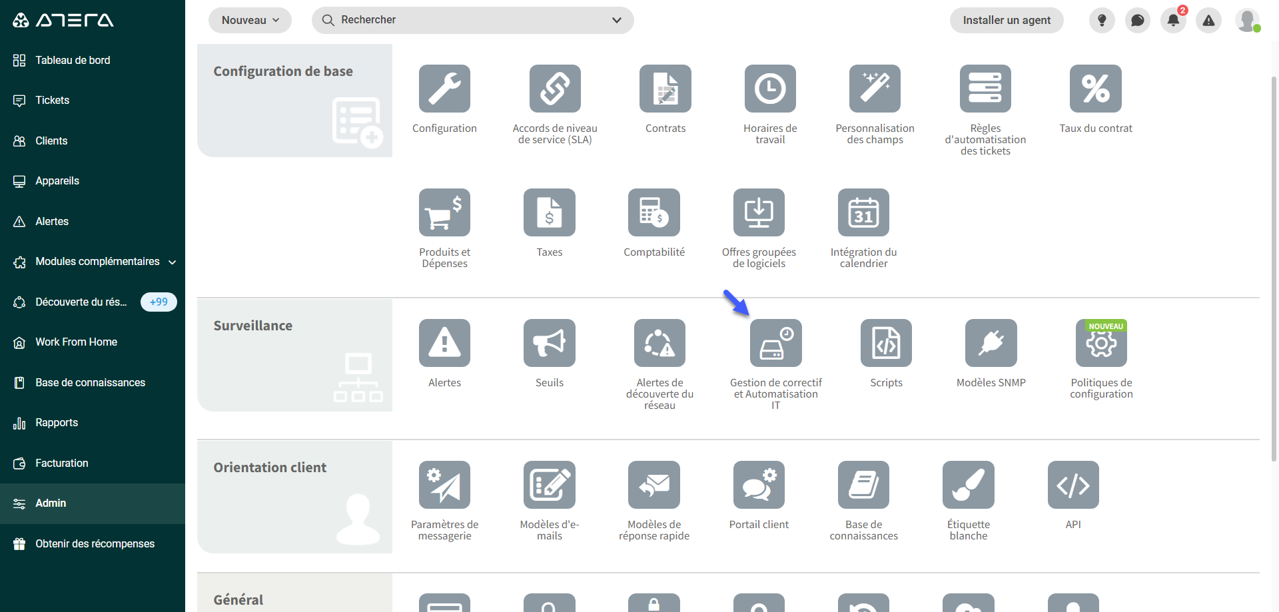This screenshot has height=612, width=1279.
Task: Open Alertes in the sidebar
Action: [x=93, y=221]
